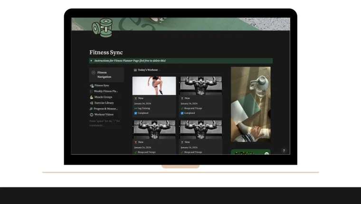
Task: Open the Muscle Groups page link
Action: [x=104, y=97]
